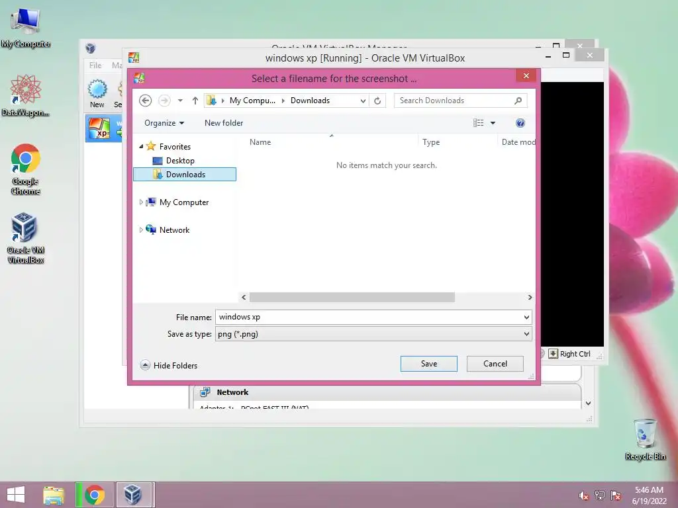Open File menu in VirtualBox Manager
This screenshot has width=678, height=508.
95,65
